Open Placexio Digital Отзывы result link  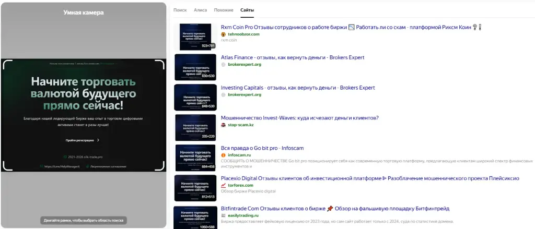pyautogui.click(x=370, y=178)
